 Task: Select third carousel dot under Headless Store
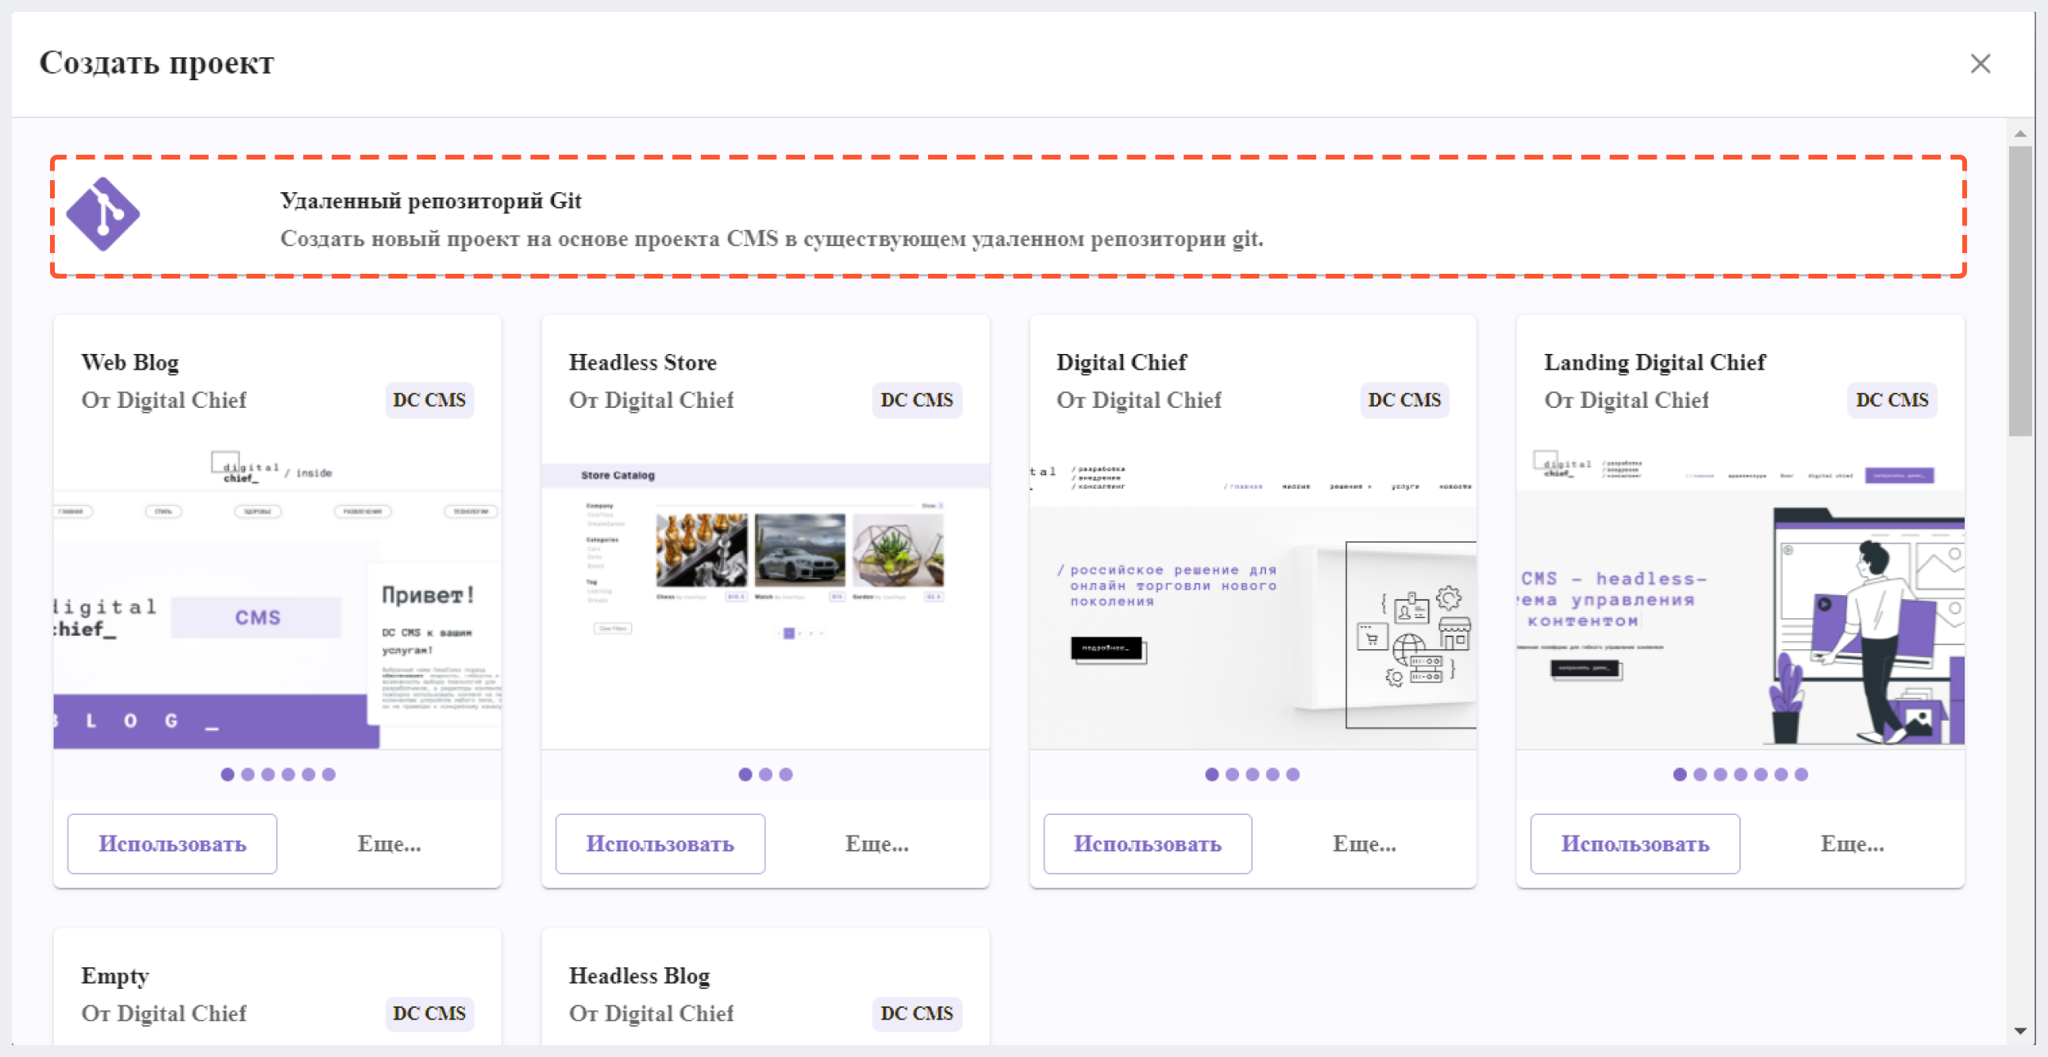click(786, 774)
